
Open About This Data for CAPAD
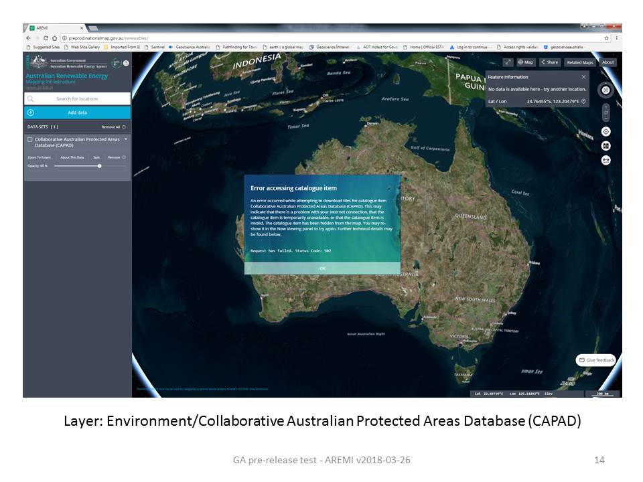pos(72,157)
